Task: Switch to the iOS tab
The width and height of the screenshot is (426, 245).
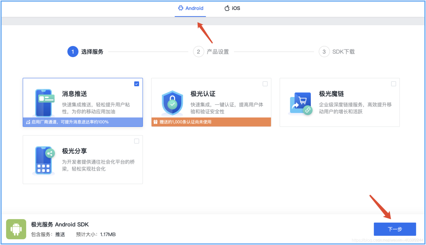Action: (x=232, y=8)
